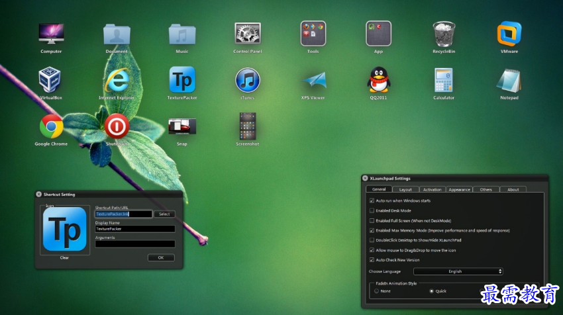Click large Tp icon in Shortcut Setting
Viewport: 563px width, 315px height.
point(65,229)
